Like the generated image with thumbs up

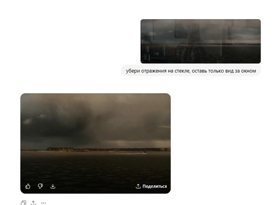click(x=28, y=186)
